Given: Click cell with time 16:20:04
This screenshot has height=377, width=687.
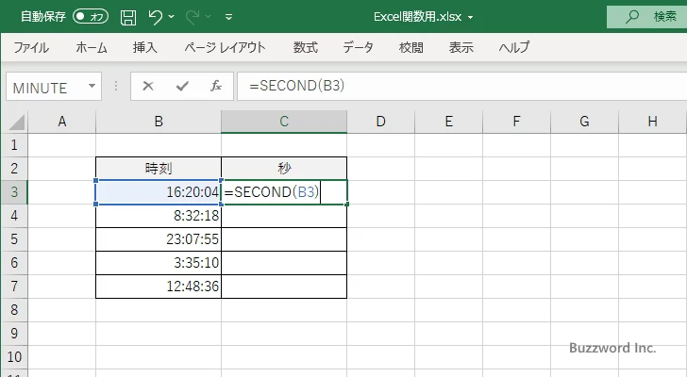Looking at the screenshot, I should [159, 192].
